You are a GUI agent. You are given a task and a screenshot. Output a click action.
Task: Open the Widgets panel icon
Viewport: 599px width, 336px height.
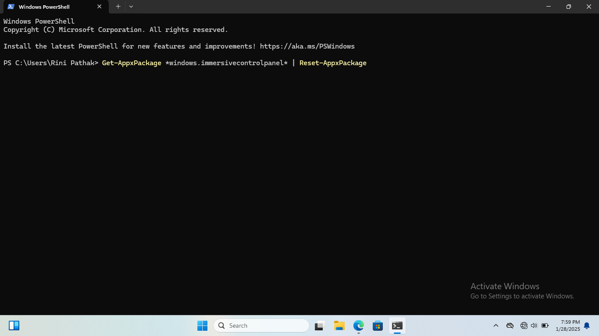pos(14,325)
